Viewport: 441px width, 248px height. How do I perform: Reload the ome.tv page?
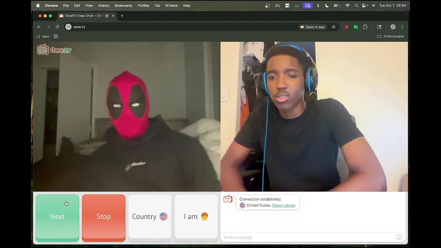[x=57, y=27]
